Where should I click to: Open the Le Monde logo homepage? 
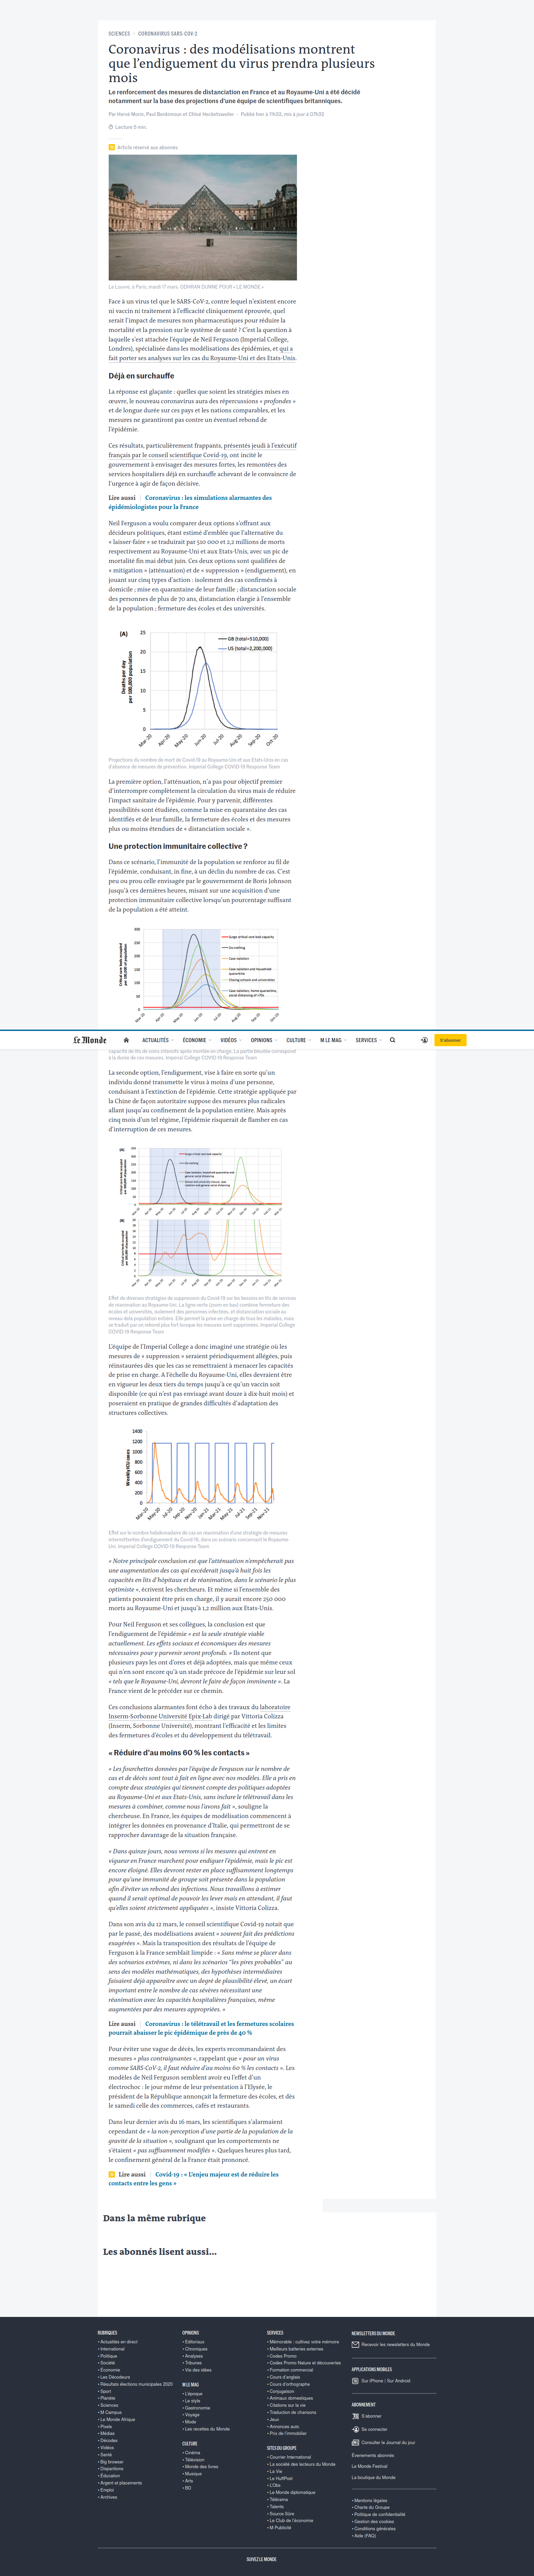tap(90, 1040)
